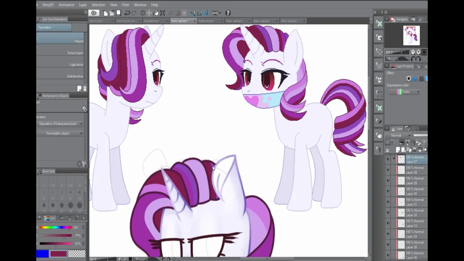
Task: Open file folder icon in toolbar
Action: click(x=112, y=13)
